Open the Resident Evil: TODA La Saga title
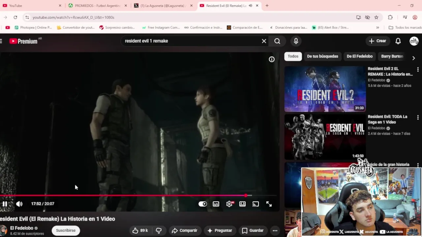This screenshot has height=237, width=422. 388,119
